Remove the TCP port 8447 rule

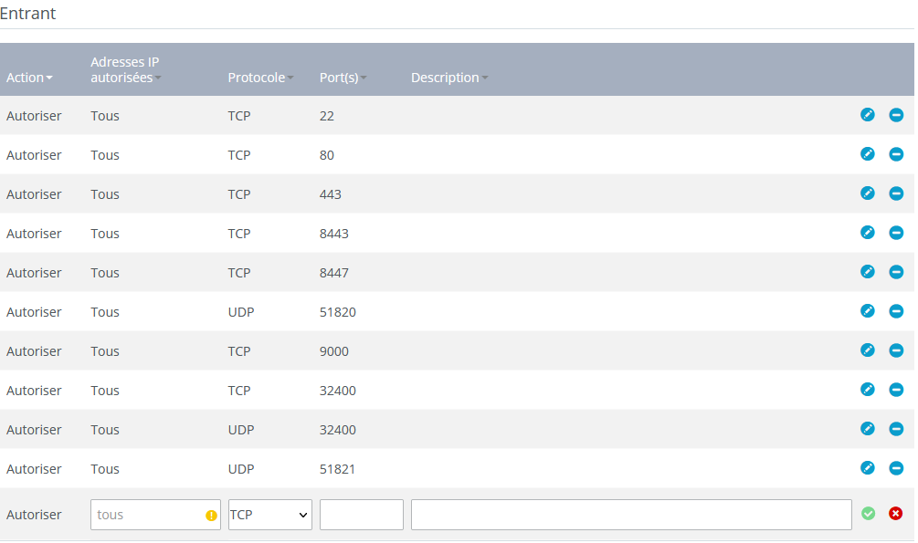(895, 272)
